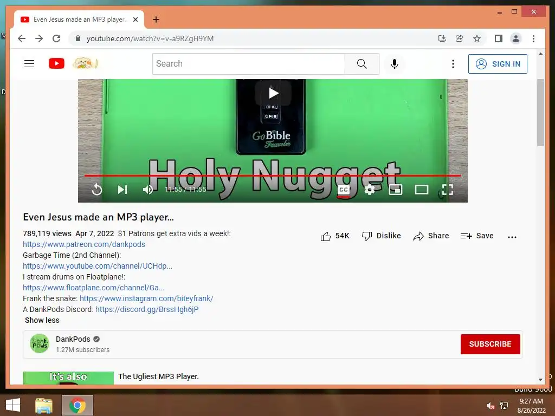Open File Explorer from taskbar
555x416 pixels.
(x=44, y=405)
